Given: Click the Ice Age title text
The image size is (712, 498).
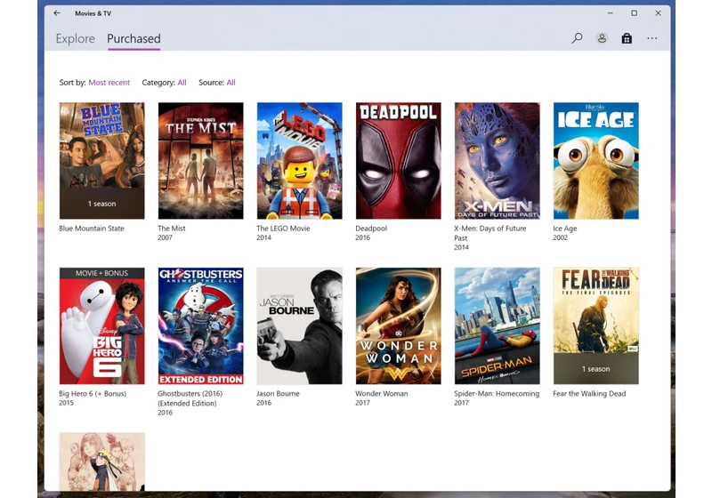Looking at the screenshot, I should 565,229.
